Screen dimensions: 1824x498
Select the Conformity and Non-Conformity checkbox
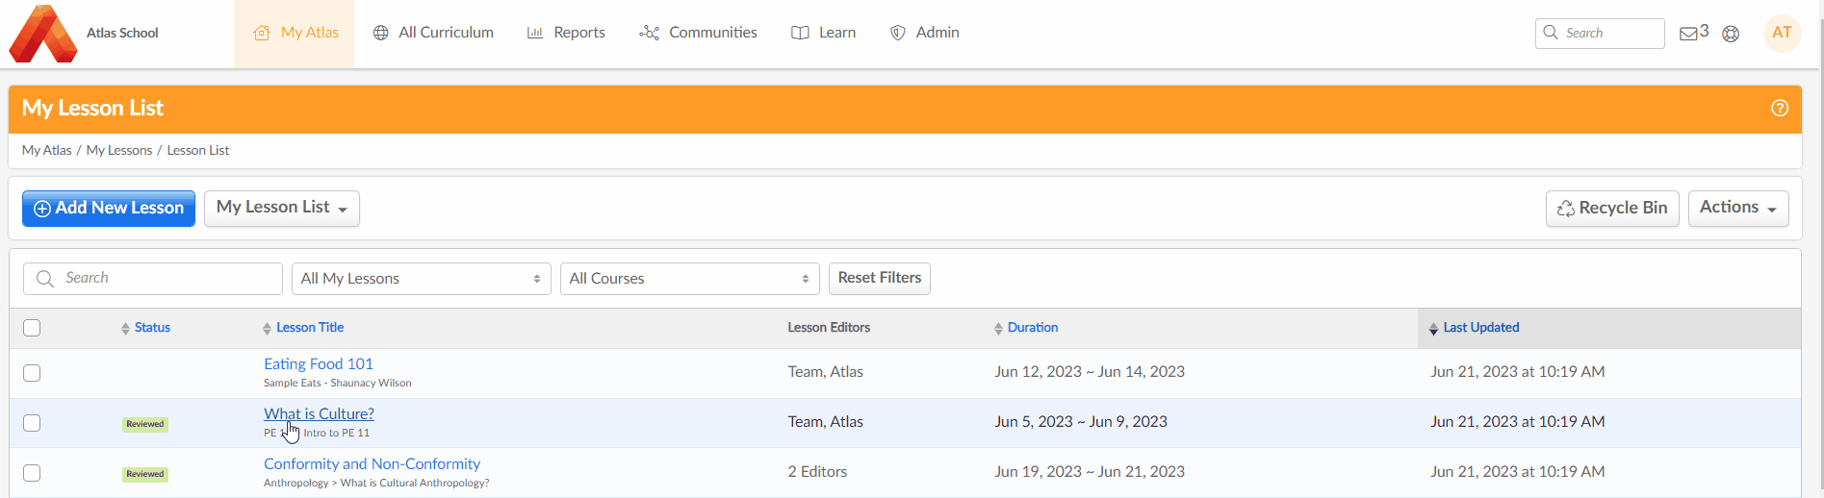(x=32, y=473)
